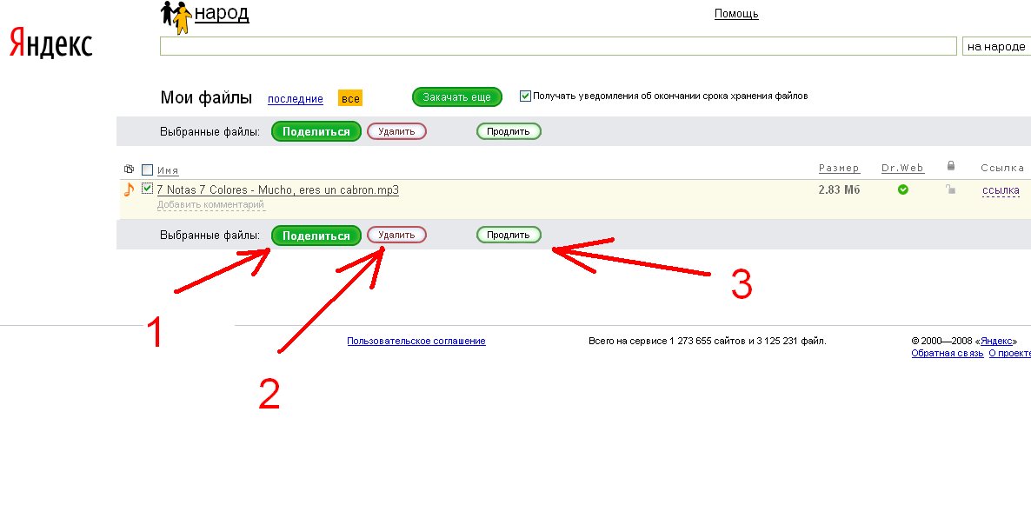1031x518 pixels.
Task: Open the Помощь help link
Action: 736,14
